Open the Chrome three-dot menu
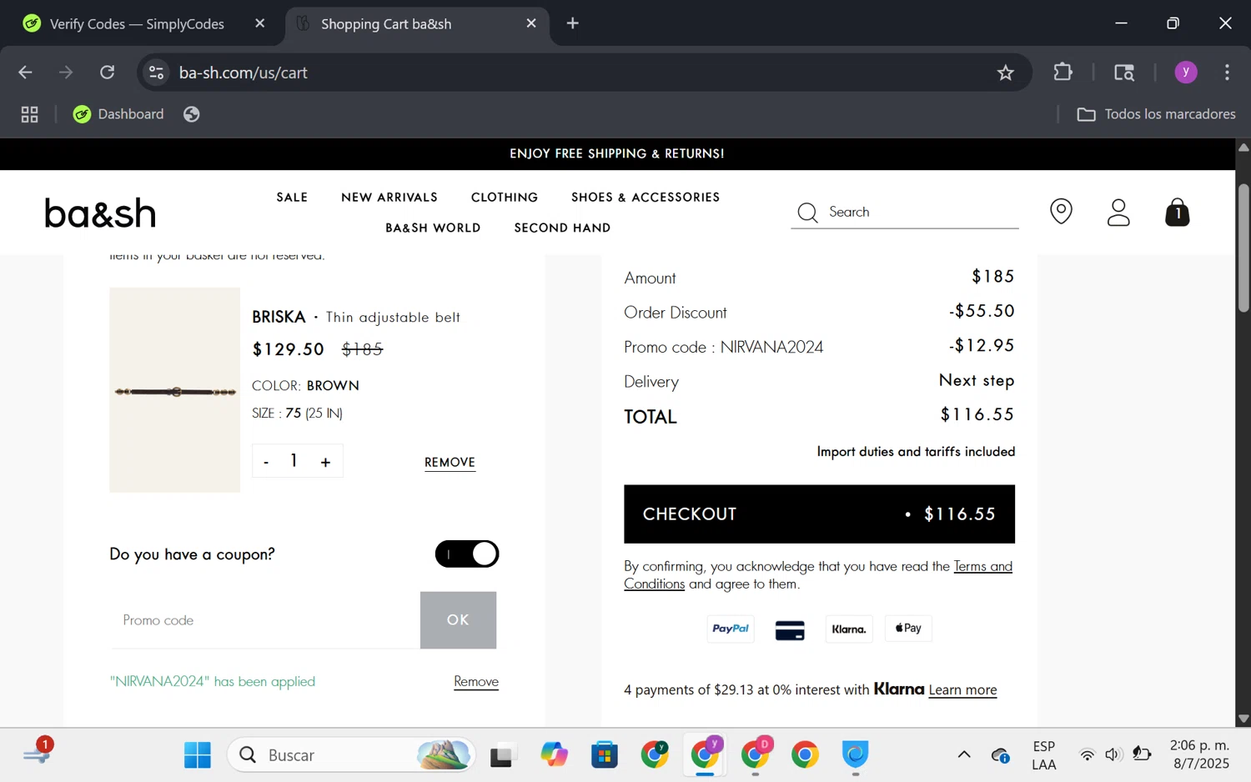 (x=1227, y=73)
